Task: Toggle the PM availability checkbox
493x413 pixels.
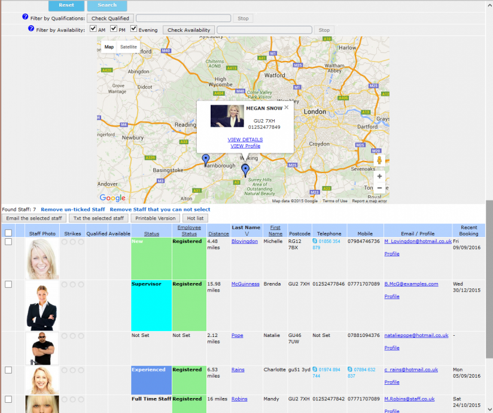Action: (114, 28)
